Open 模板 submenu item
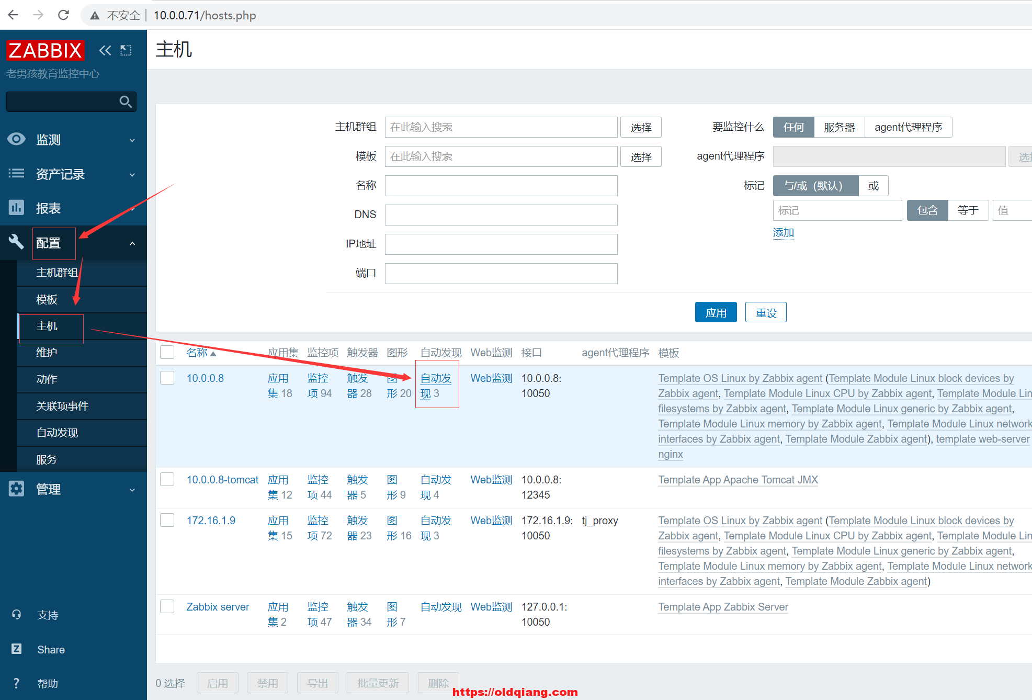Screen dimensions: 1032x700 [x=82, y=299]
